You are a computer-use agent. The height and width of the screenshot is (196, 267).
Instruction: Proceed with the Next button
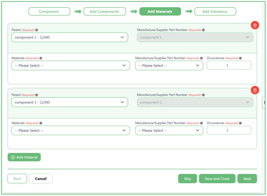pos(247,179)
